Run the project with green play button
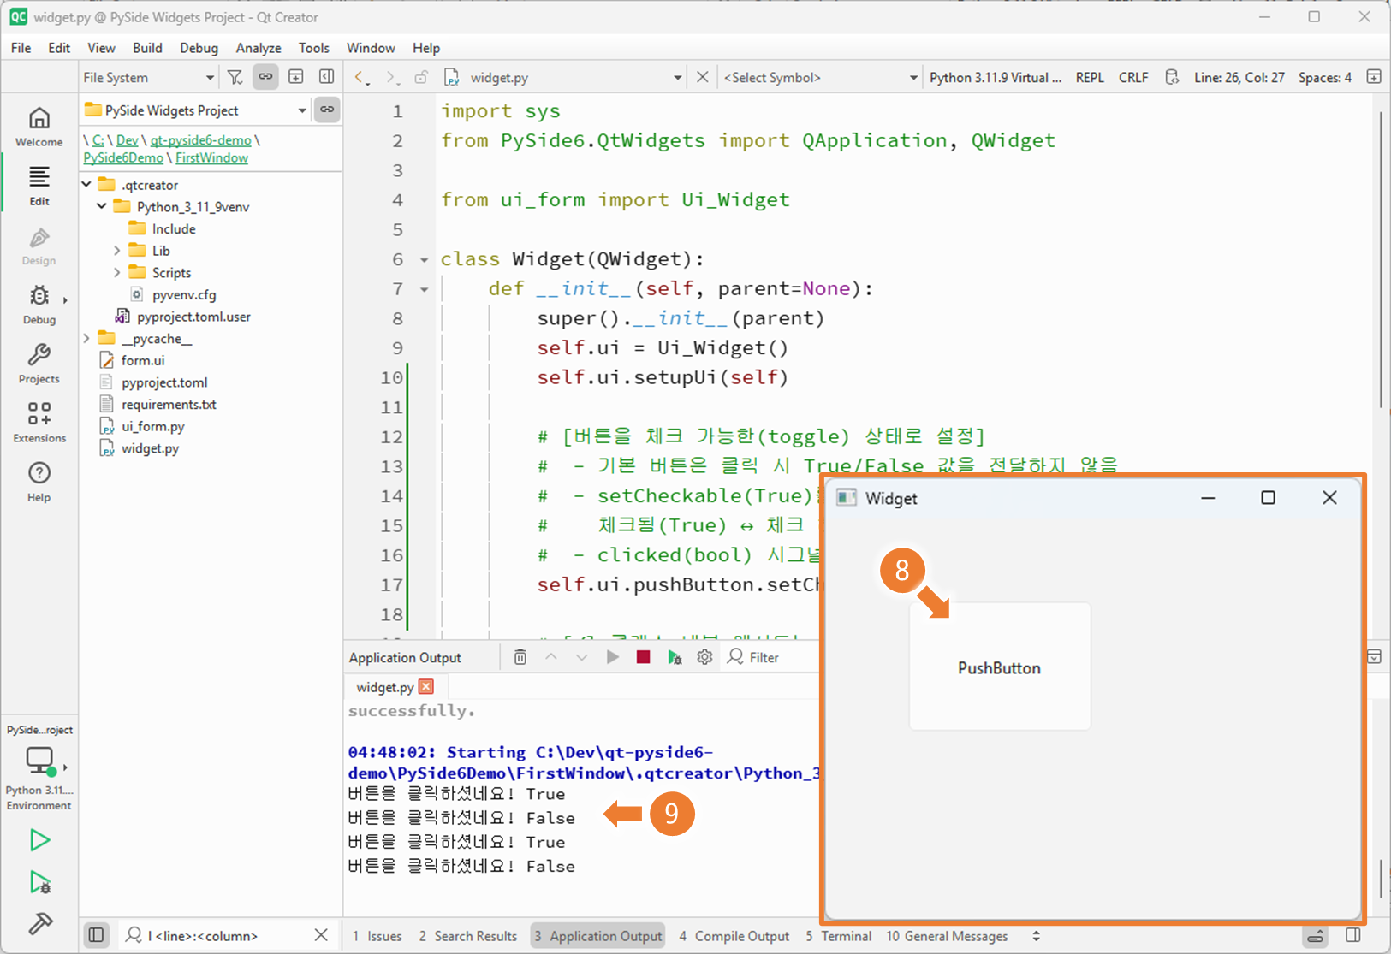 39,840
